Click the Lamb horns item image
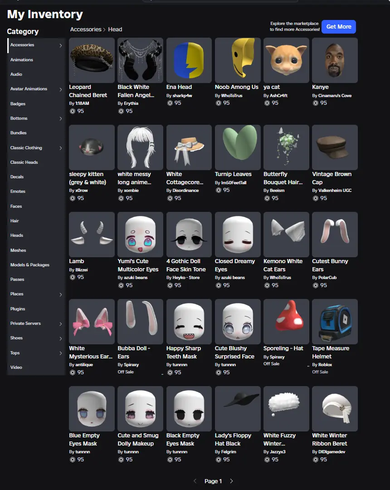This screenshot has height=490, width=390. pos(92,235)
